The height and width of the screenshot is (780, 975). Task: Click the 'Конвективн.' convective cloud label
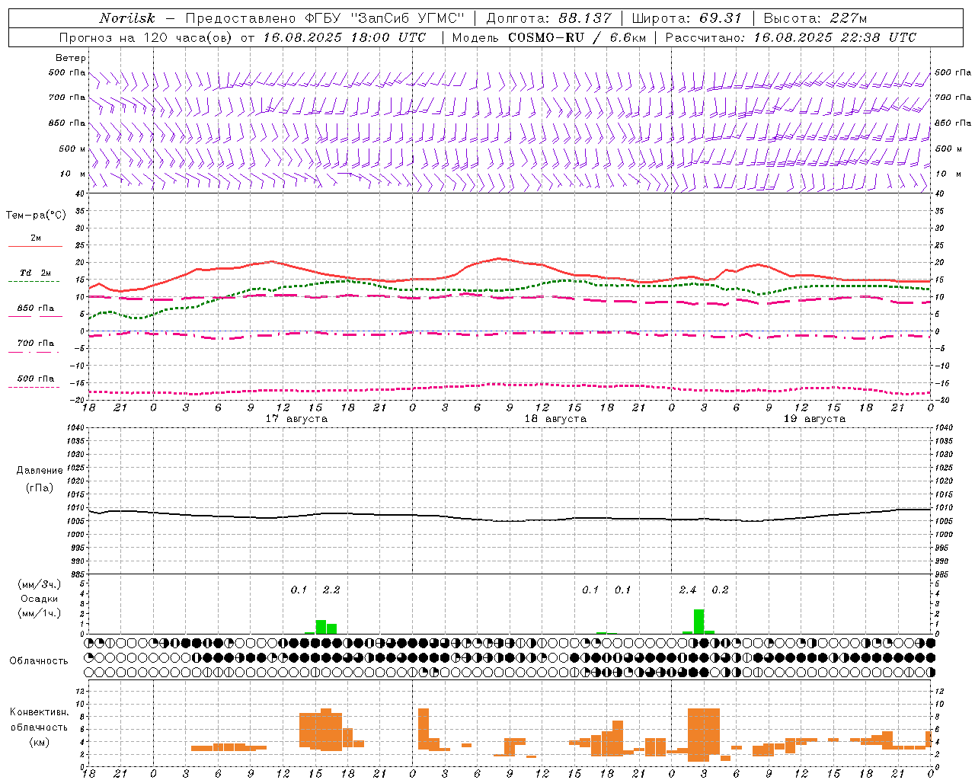(39, 712)
